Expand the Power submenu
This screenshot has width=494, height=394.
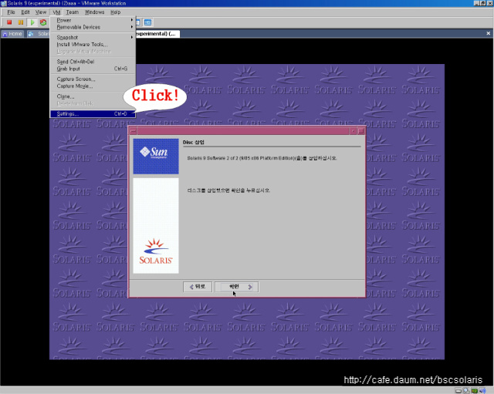tap(93, 20)
